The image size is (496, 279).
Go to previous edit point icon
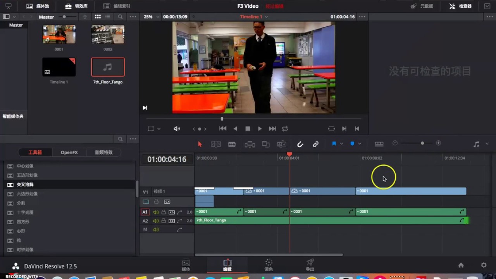pyautogui.click(x=357, y=129)
